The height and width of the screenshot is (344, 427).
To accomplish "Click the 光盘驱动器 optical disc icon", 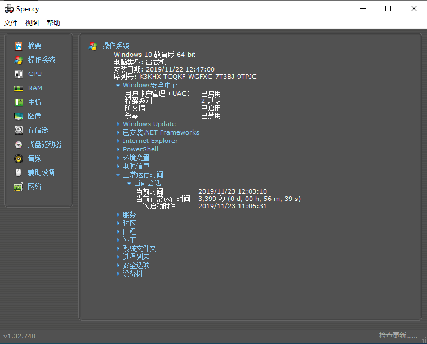I will click(x=19, y=144).
